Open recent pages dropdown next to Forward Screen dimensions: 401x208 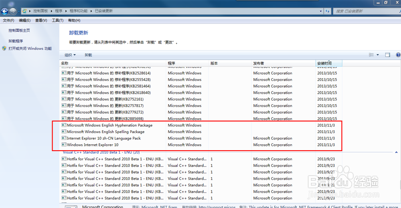pos(19,11)
